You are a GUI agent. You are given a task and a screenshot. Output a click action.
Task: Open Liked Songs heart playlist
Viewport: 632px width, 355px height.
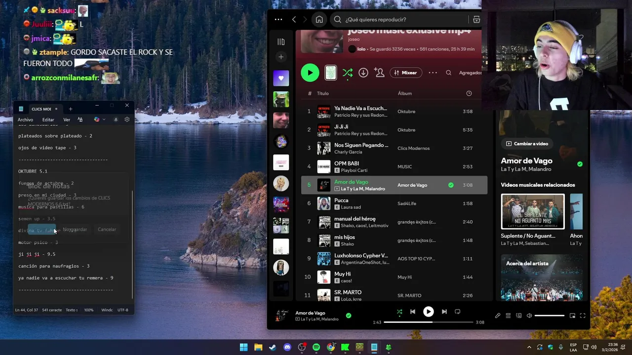(x=281, y=78)
